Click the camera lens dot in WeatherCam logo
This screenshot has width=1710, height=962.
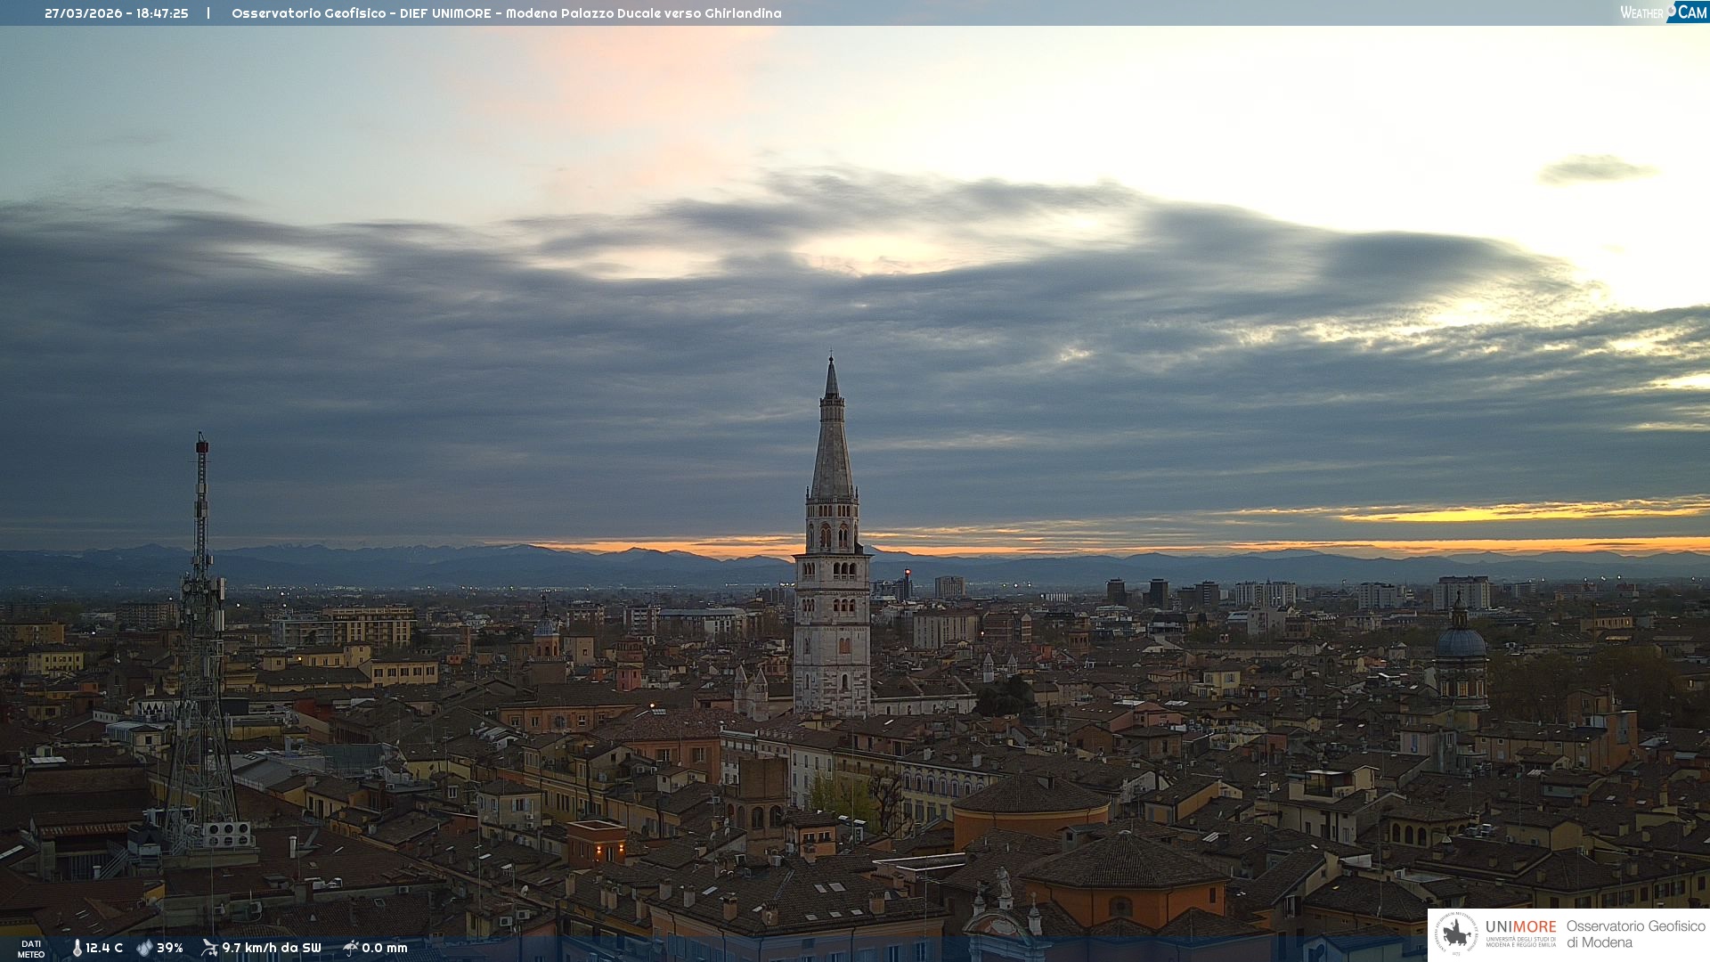coord(1672,9)
